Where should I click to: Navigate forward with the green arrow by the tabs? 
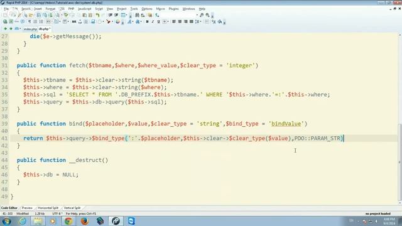[11, 29]
